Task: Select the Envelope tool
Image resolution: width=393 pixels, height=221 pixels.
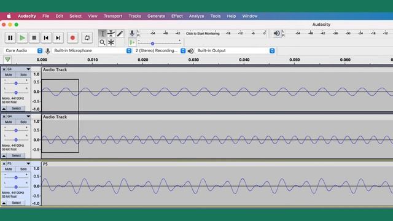Action: click(x=111, y=34)
